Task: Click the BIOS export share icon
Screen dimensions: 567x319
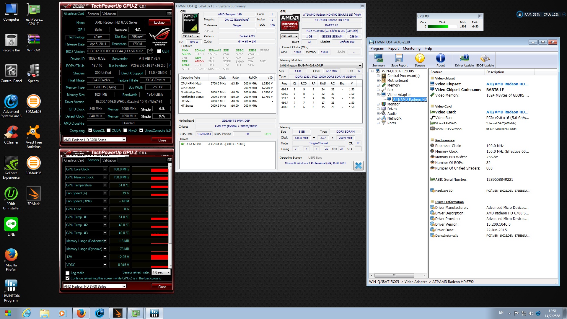Action: [151, 51]
